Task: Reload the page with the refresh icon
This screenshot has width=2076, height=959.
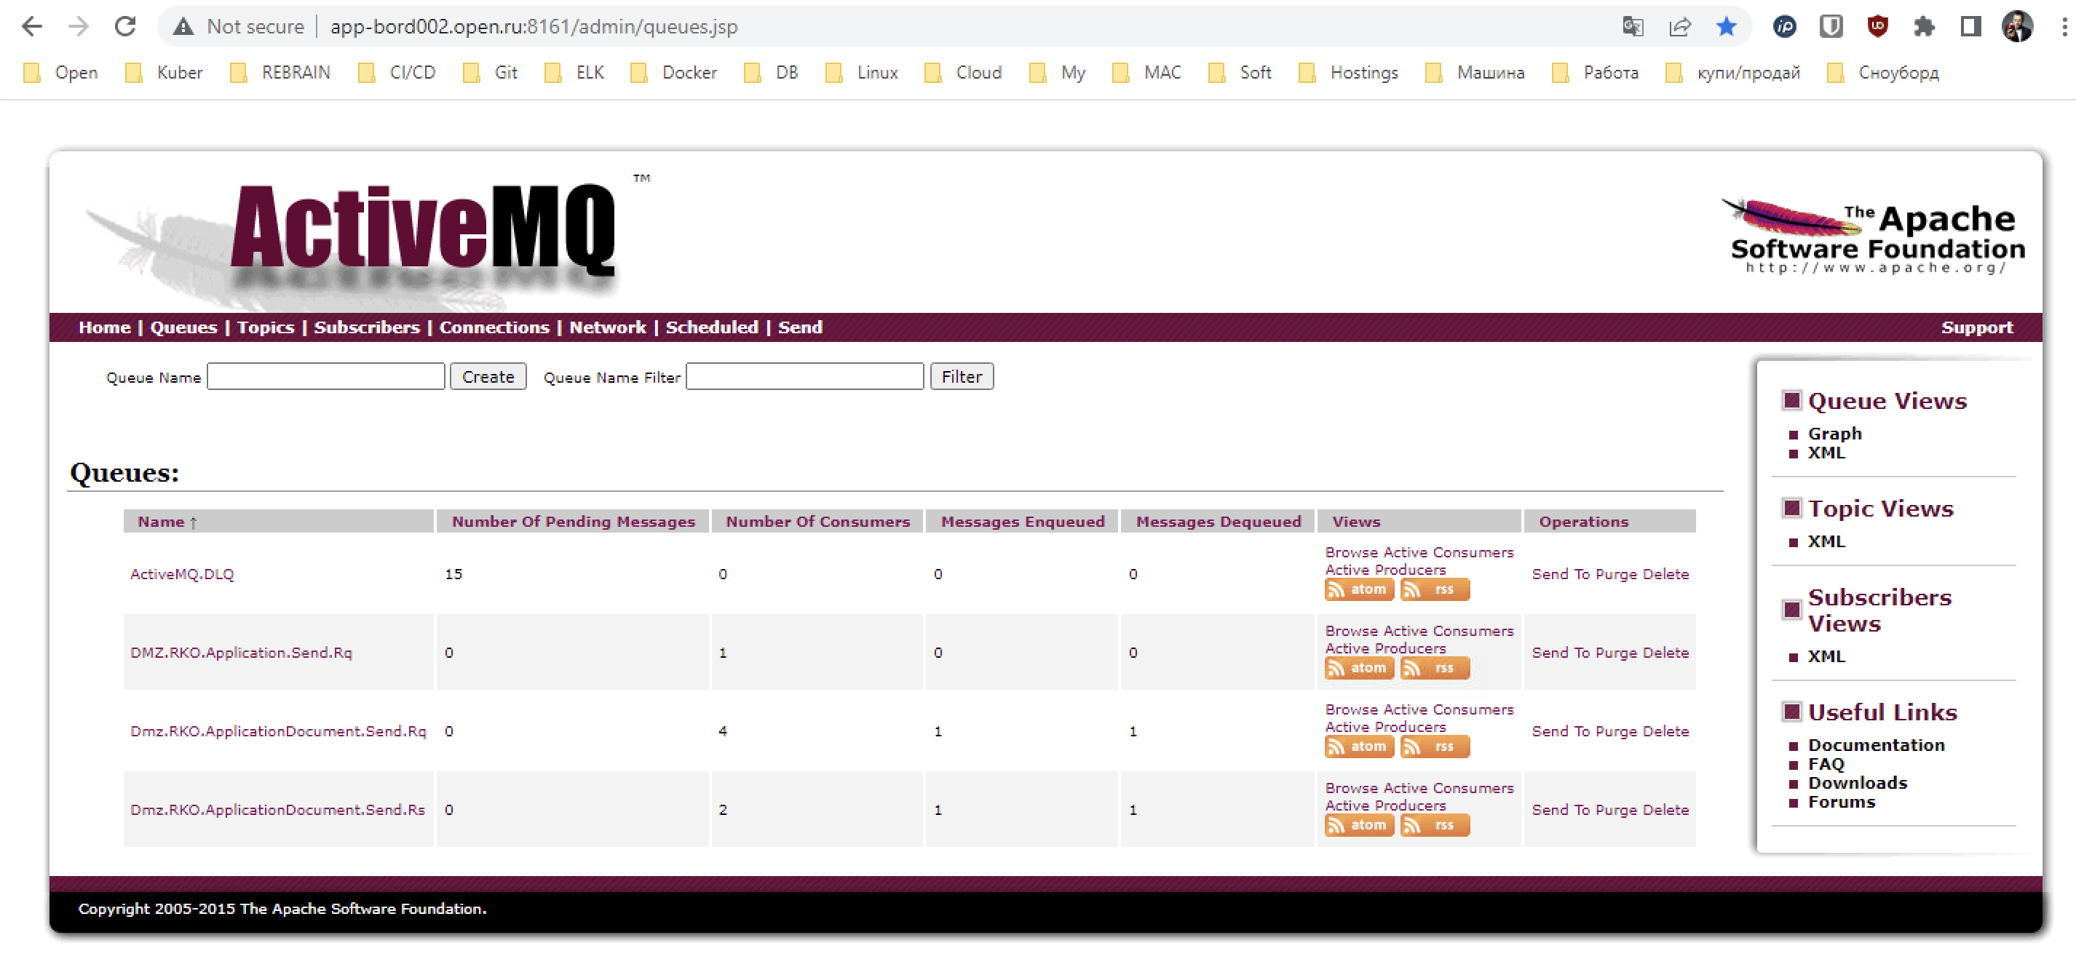Action: 125,27
